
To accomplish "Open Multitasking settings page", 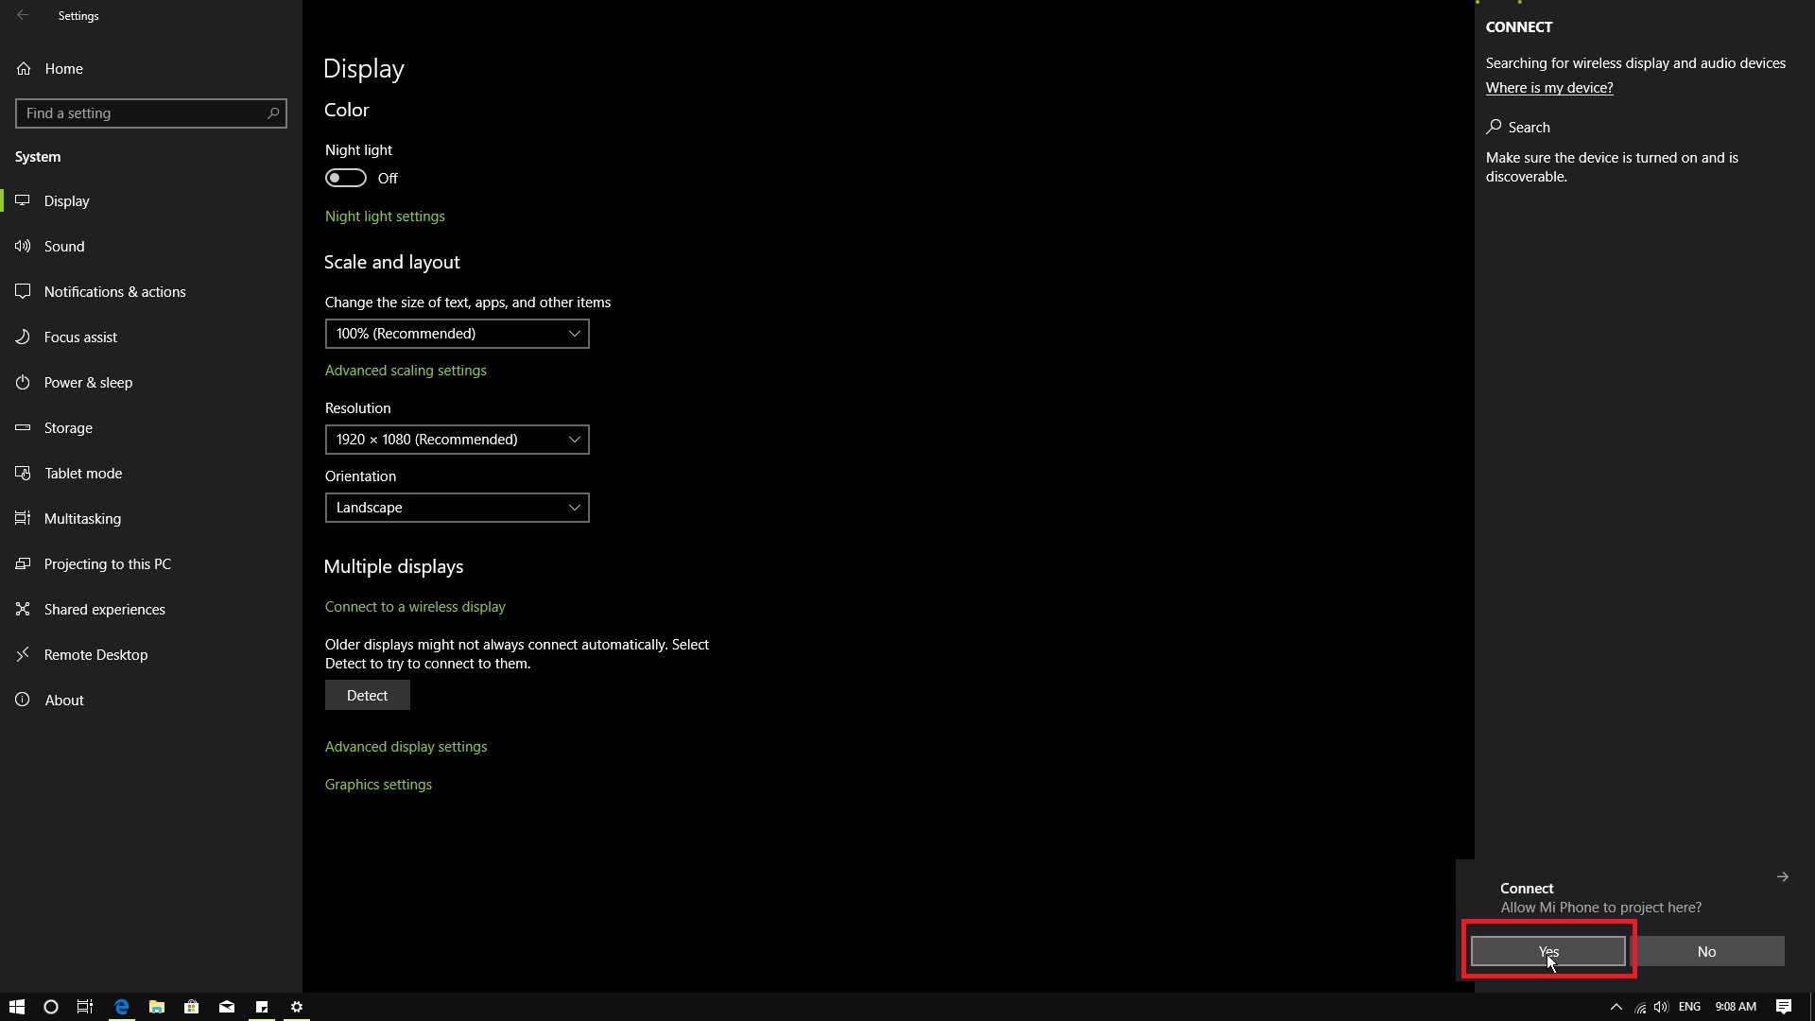I will (82, 519).
